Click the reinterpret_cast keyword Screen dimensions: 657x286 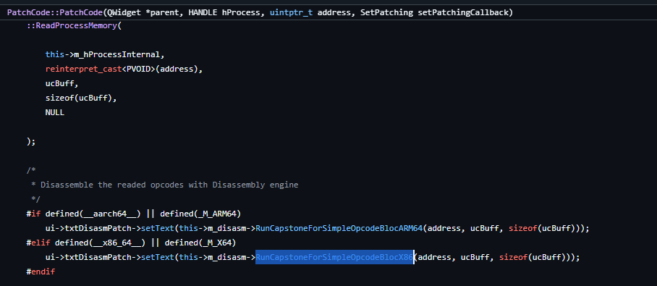click(x=83, y=69)
